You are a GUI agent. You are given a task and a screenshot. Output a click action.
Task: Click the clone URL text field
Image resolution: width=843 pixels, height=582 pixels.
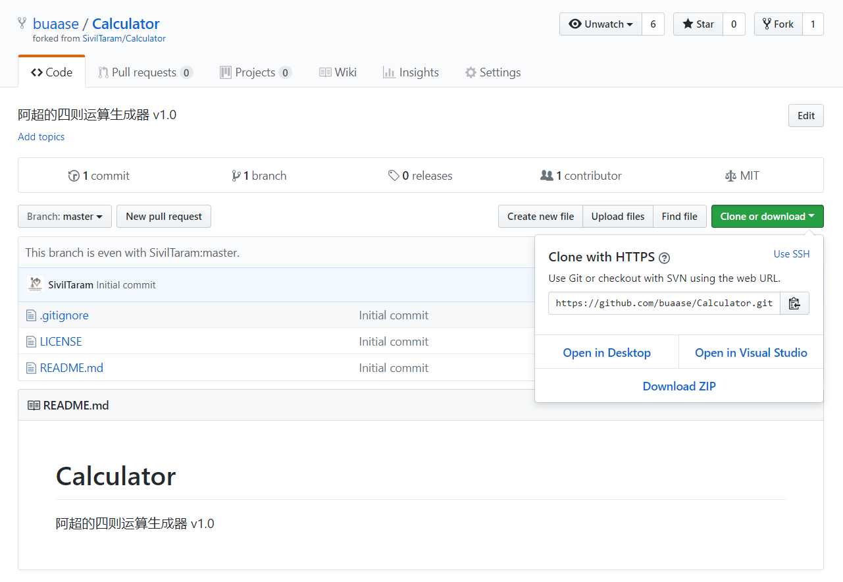tap(665, 304)
